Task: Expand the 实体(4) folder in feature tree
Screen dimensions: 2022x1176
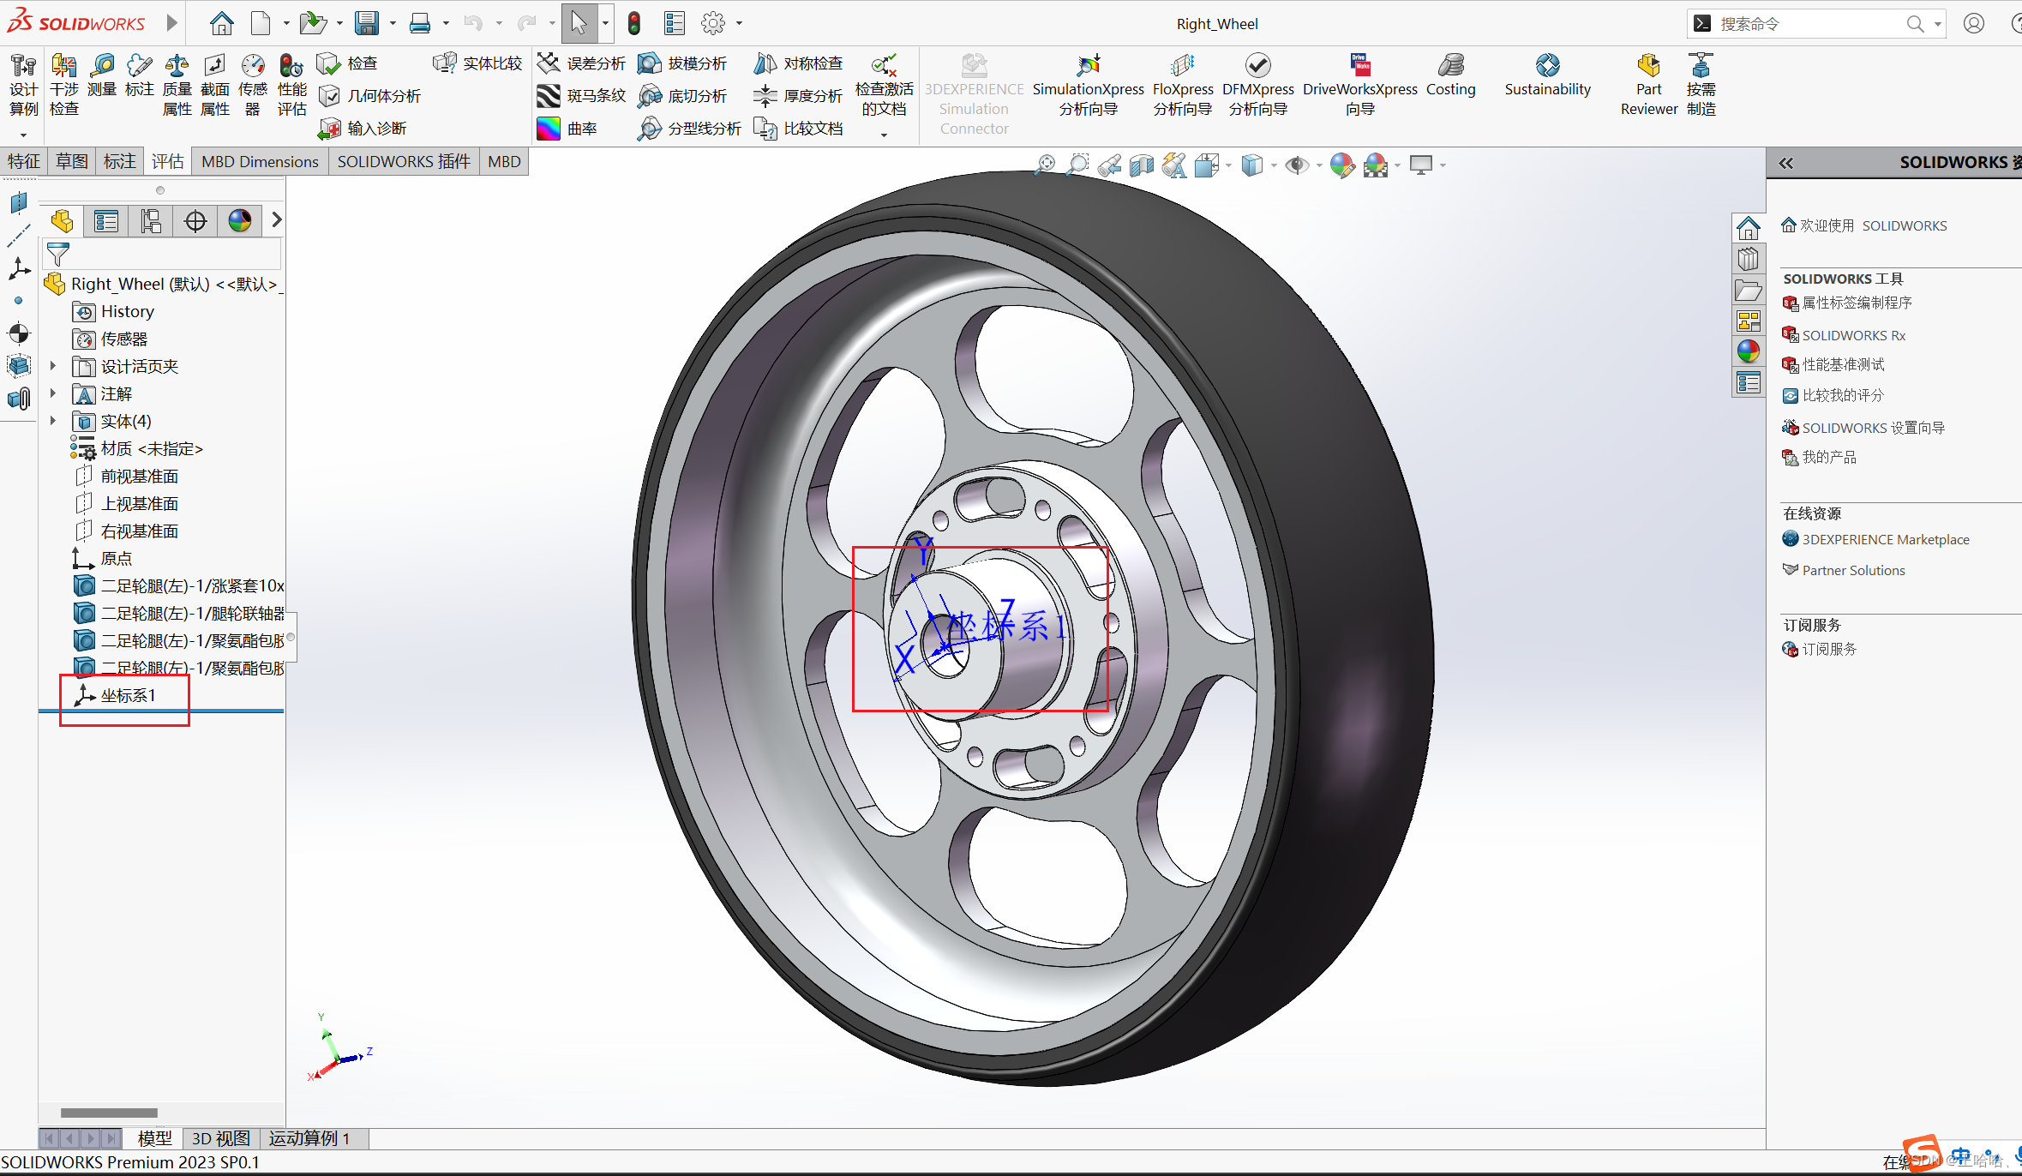Action: pos(53,421)
